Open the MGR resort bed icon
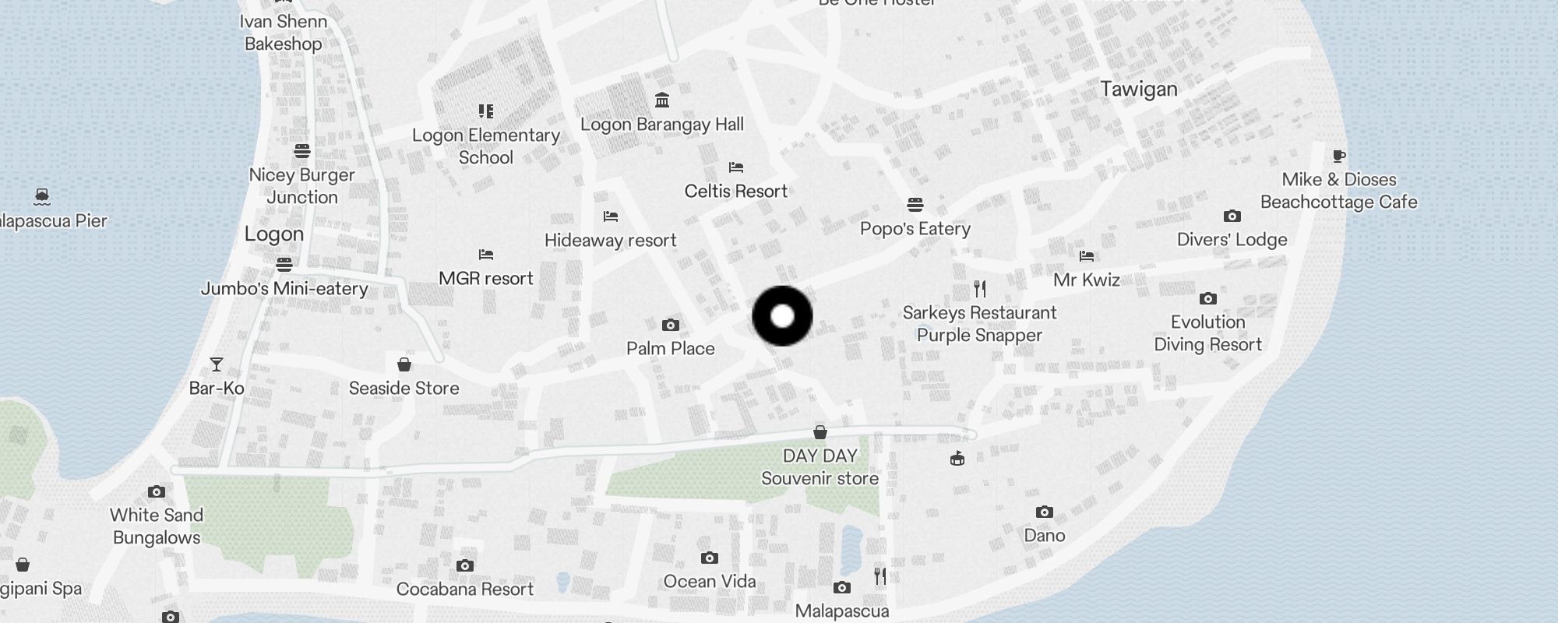This screenshot has width=1558, height=623. click(x=486, y=255)
